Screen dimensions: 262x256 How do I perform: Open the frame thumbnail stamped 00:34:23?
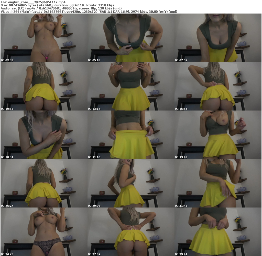44,232
